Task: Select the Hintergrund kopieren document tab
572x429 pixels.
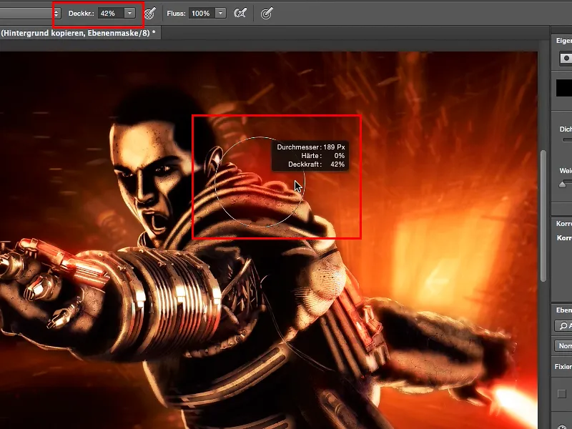Action: pyautogui.click(x=77, y=33)
